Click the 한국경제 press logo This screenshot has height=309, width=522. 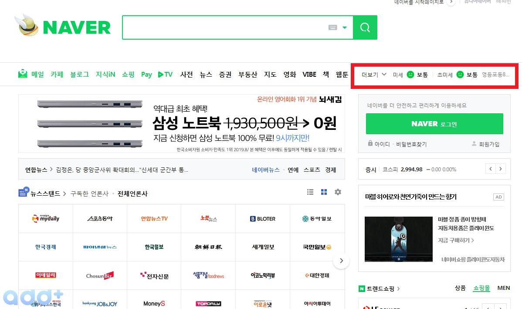coord(46,247)
